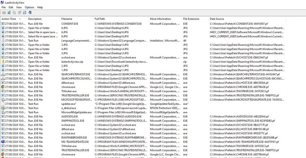Select the LanguageComponentsI filename cell
Viewport: 306px width, 158px height.
(77, 41)
